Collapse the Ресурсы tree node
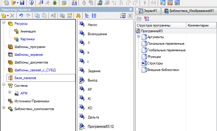This screenshot has height=131, width=217. click(4, 22)
